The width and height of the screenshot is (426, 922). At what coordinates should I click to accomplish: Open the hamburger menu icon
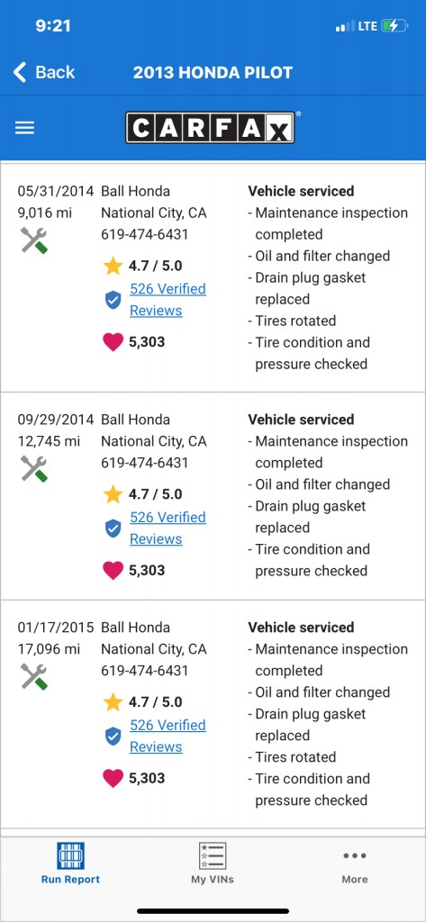(24, 128)
